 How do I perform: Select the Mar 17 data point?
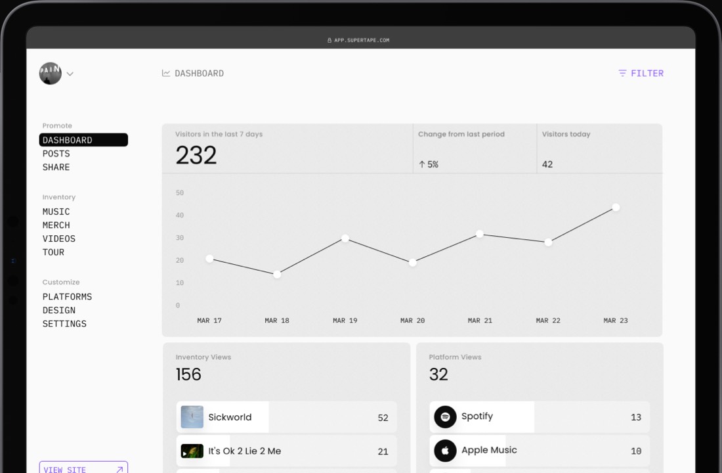(x=209, y=259)
